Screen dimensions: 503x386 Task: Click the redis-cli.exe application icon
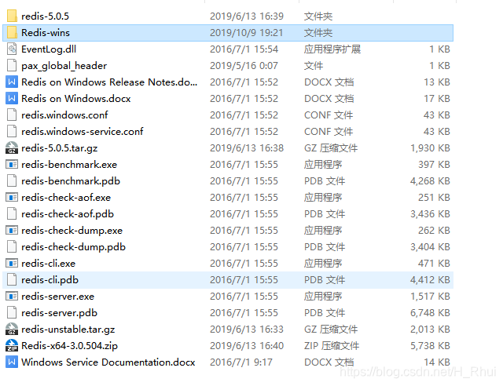(x=12, y=264)
